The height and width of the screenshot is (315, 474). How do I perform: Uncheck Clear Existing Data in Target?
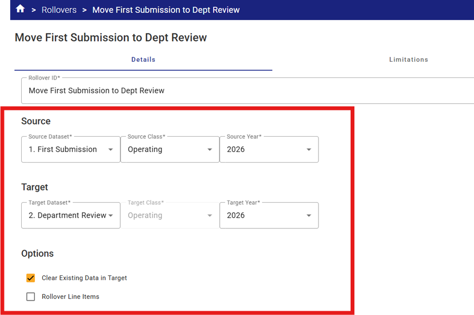[x=31, y=278]
